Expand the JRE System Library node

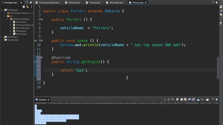coord(5,13)
